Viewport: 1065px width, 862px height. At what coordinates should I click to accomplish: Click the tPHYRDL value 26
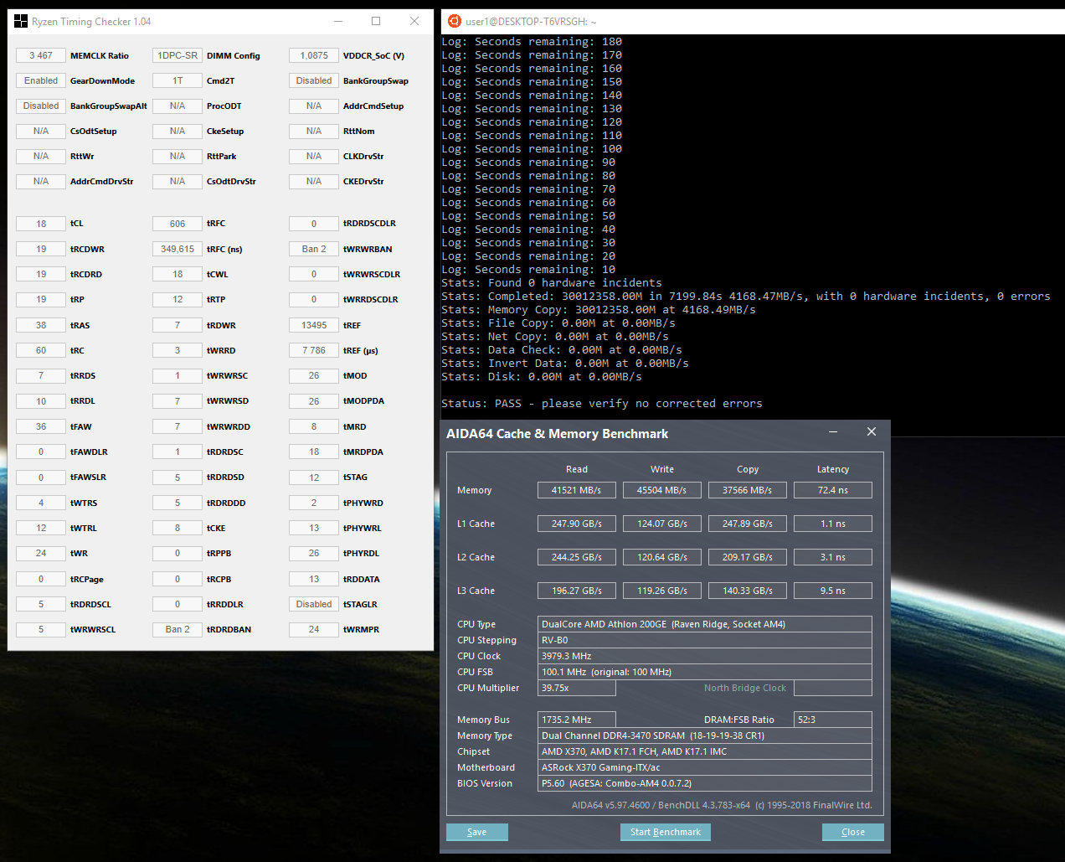[314, 553]
